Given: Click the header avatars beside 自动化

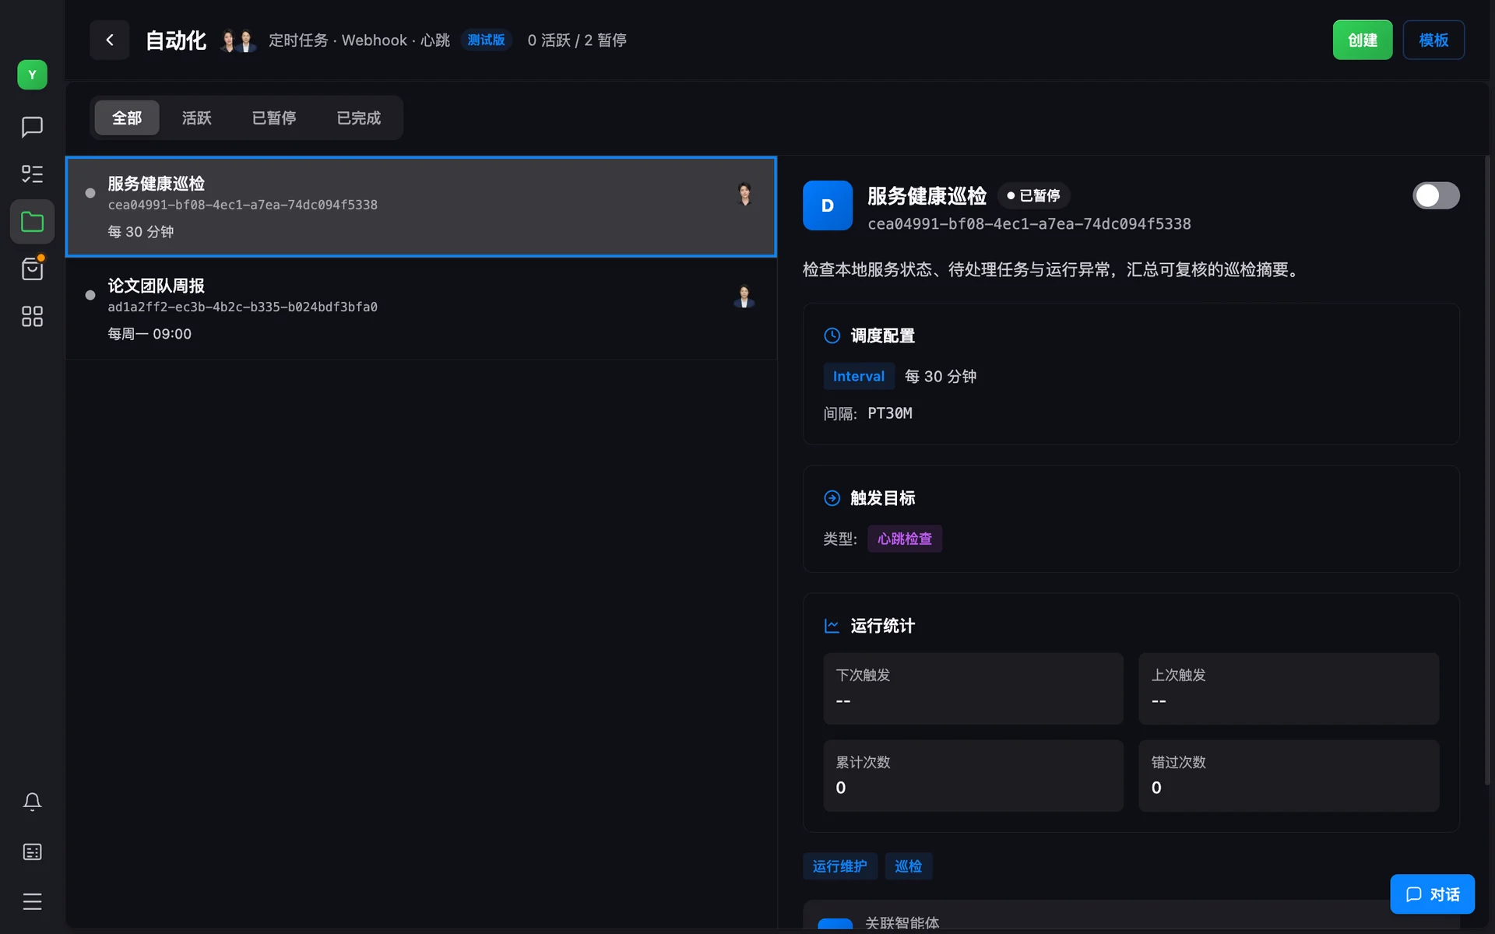Looking at the screenshot, I should (237, 40).
